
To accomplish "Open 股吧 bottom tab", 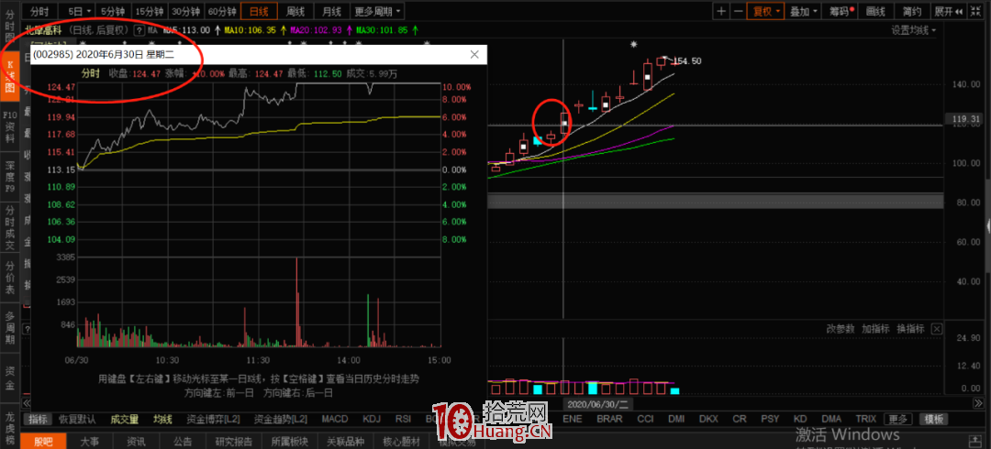I will point(44,441).
